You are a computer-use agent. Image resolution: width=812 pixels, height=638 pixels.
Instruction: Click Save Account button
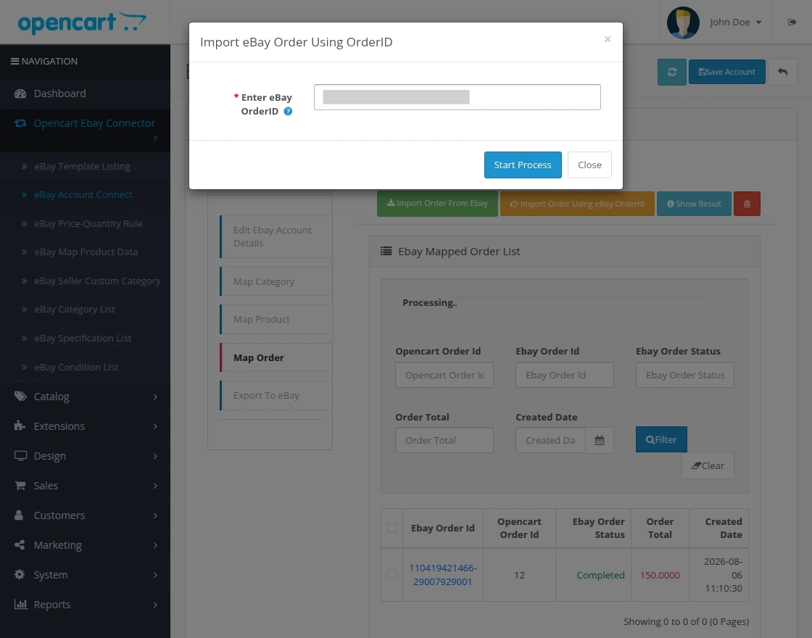coord(726,72)
